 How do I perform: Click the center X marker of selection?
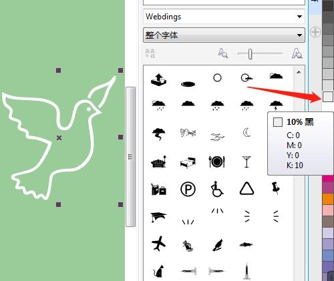[x=59, y=138]
